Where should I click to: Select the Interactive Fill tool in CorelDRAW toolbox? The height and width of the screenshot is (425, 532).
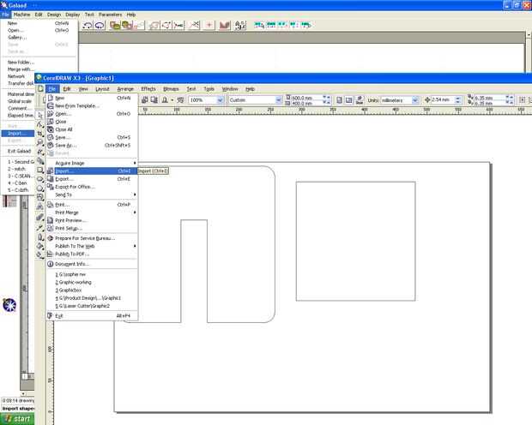coord(40,254)
